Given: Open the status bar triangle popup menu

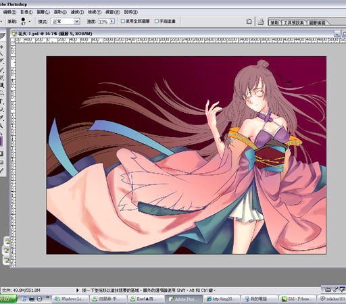Looking at the screenshot, I should (x=78, y=290).
